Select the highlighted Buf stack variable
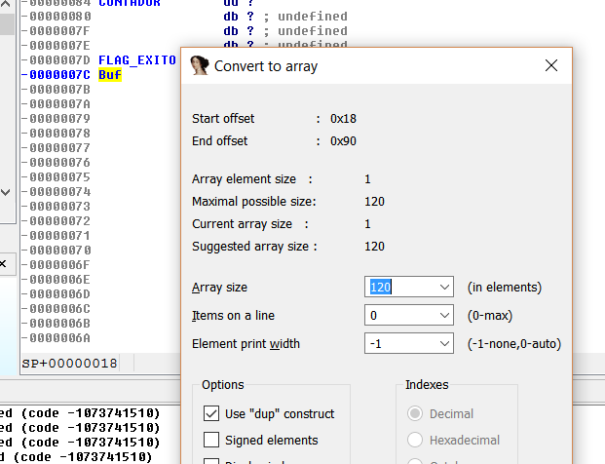Image resolution: width=605 pixels, height=464 pixels. point(110,74)
